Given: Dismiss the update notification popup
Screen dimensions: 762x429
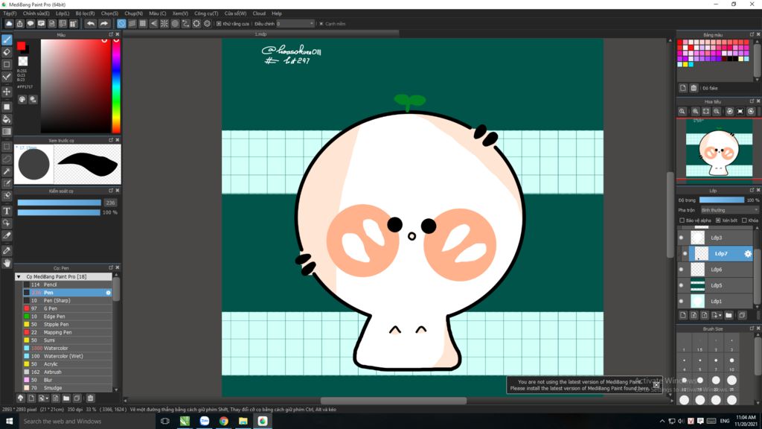Looking at the screenshot, I should (656, 385).
